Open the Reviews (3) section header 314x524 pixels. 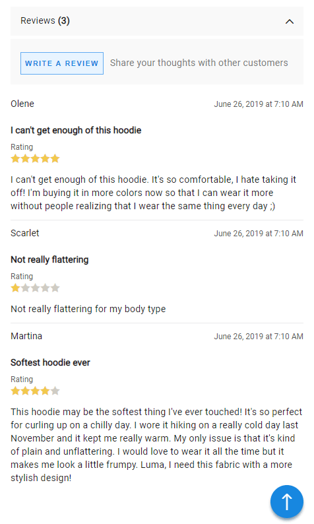pos(157,21)
